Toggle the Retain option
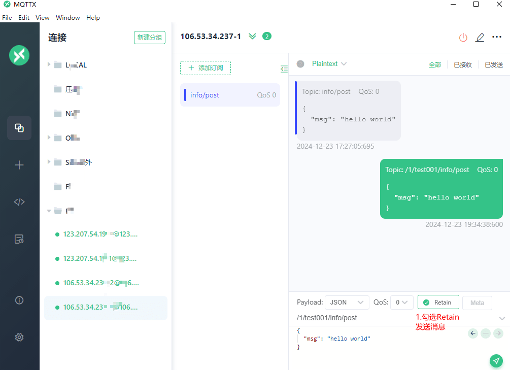The image size is (510, 370). coord(438,302)
